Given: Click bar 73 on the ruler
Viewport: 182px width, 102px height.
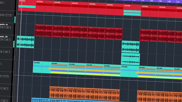Looking at the screenshot, I should click(x=178, y=2).
